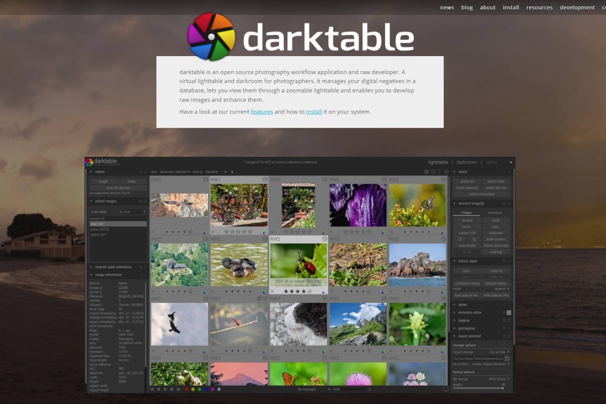Click 'invert selection' button
This screenshot has width=606, height=404.
pos(467,188)
